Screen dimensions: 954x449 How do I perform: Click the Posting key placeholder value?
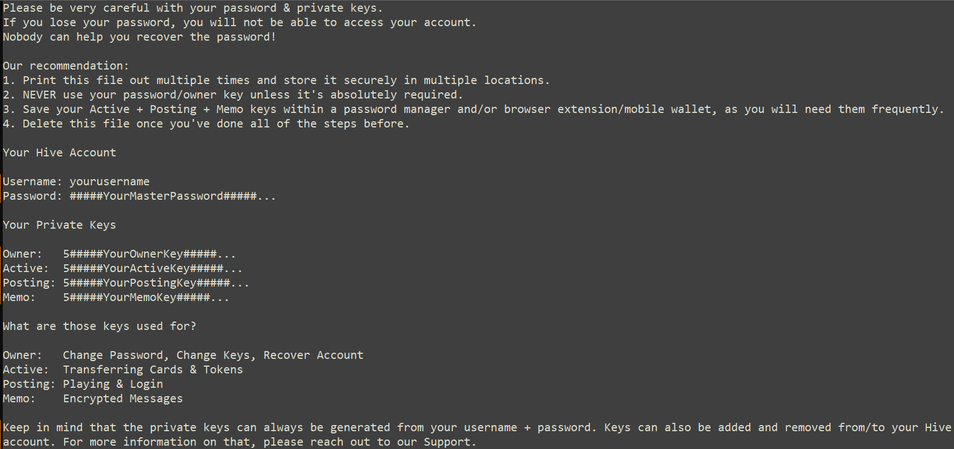(x=156, y=283)
